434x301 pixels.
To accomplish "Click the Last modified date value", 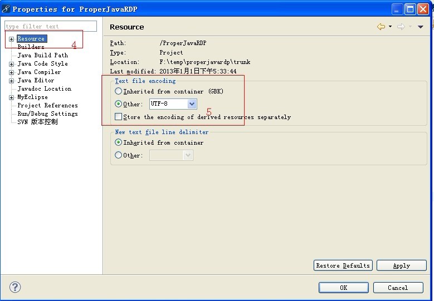I will pos(198,71).
